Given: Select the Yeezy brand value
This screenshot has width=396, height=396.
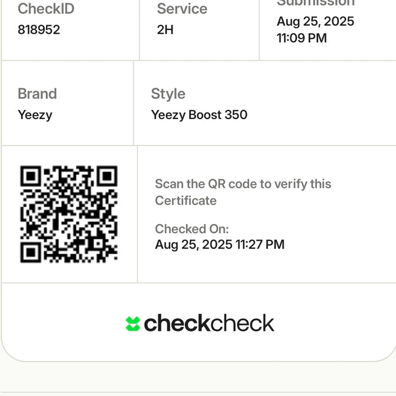Looking at the screenshot, I should pos(35,115).
